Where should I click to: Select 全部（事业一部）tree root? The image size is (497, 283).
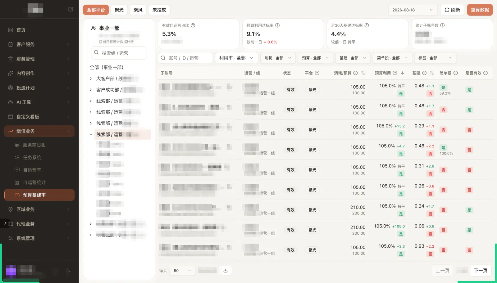click(107, 67)
